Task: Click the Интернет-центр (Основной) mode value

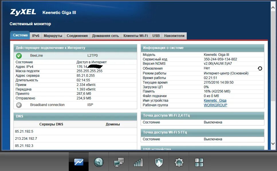Action: (226, 73)
